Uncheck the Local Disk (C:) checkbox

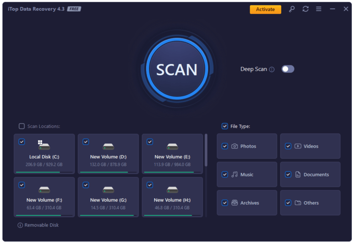tap(22, 141)
